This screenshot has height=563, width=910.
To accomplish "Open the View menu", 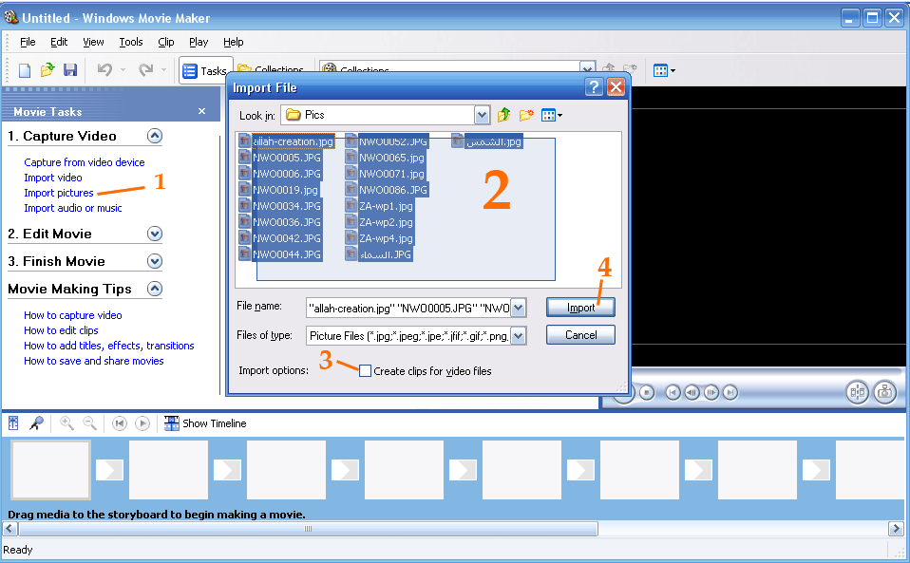I will click(93, 42).
